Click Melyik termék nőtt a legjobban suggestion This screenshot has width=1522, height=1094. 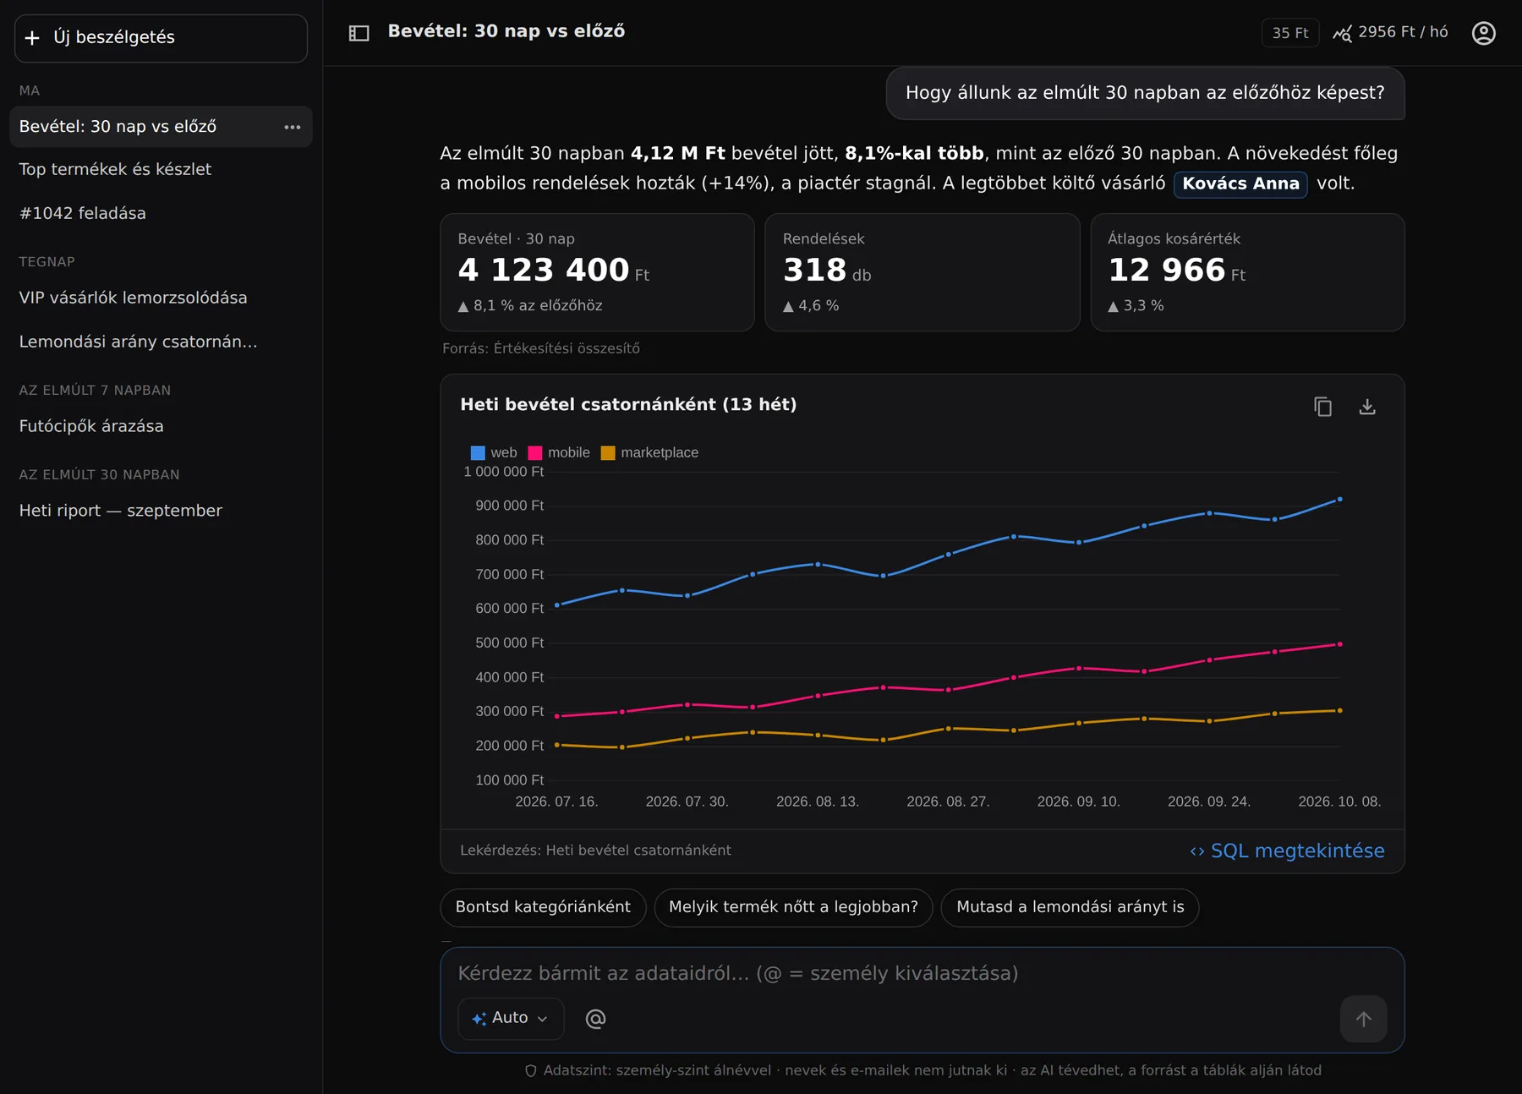[x=793, y=907]
